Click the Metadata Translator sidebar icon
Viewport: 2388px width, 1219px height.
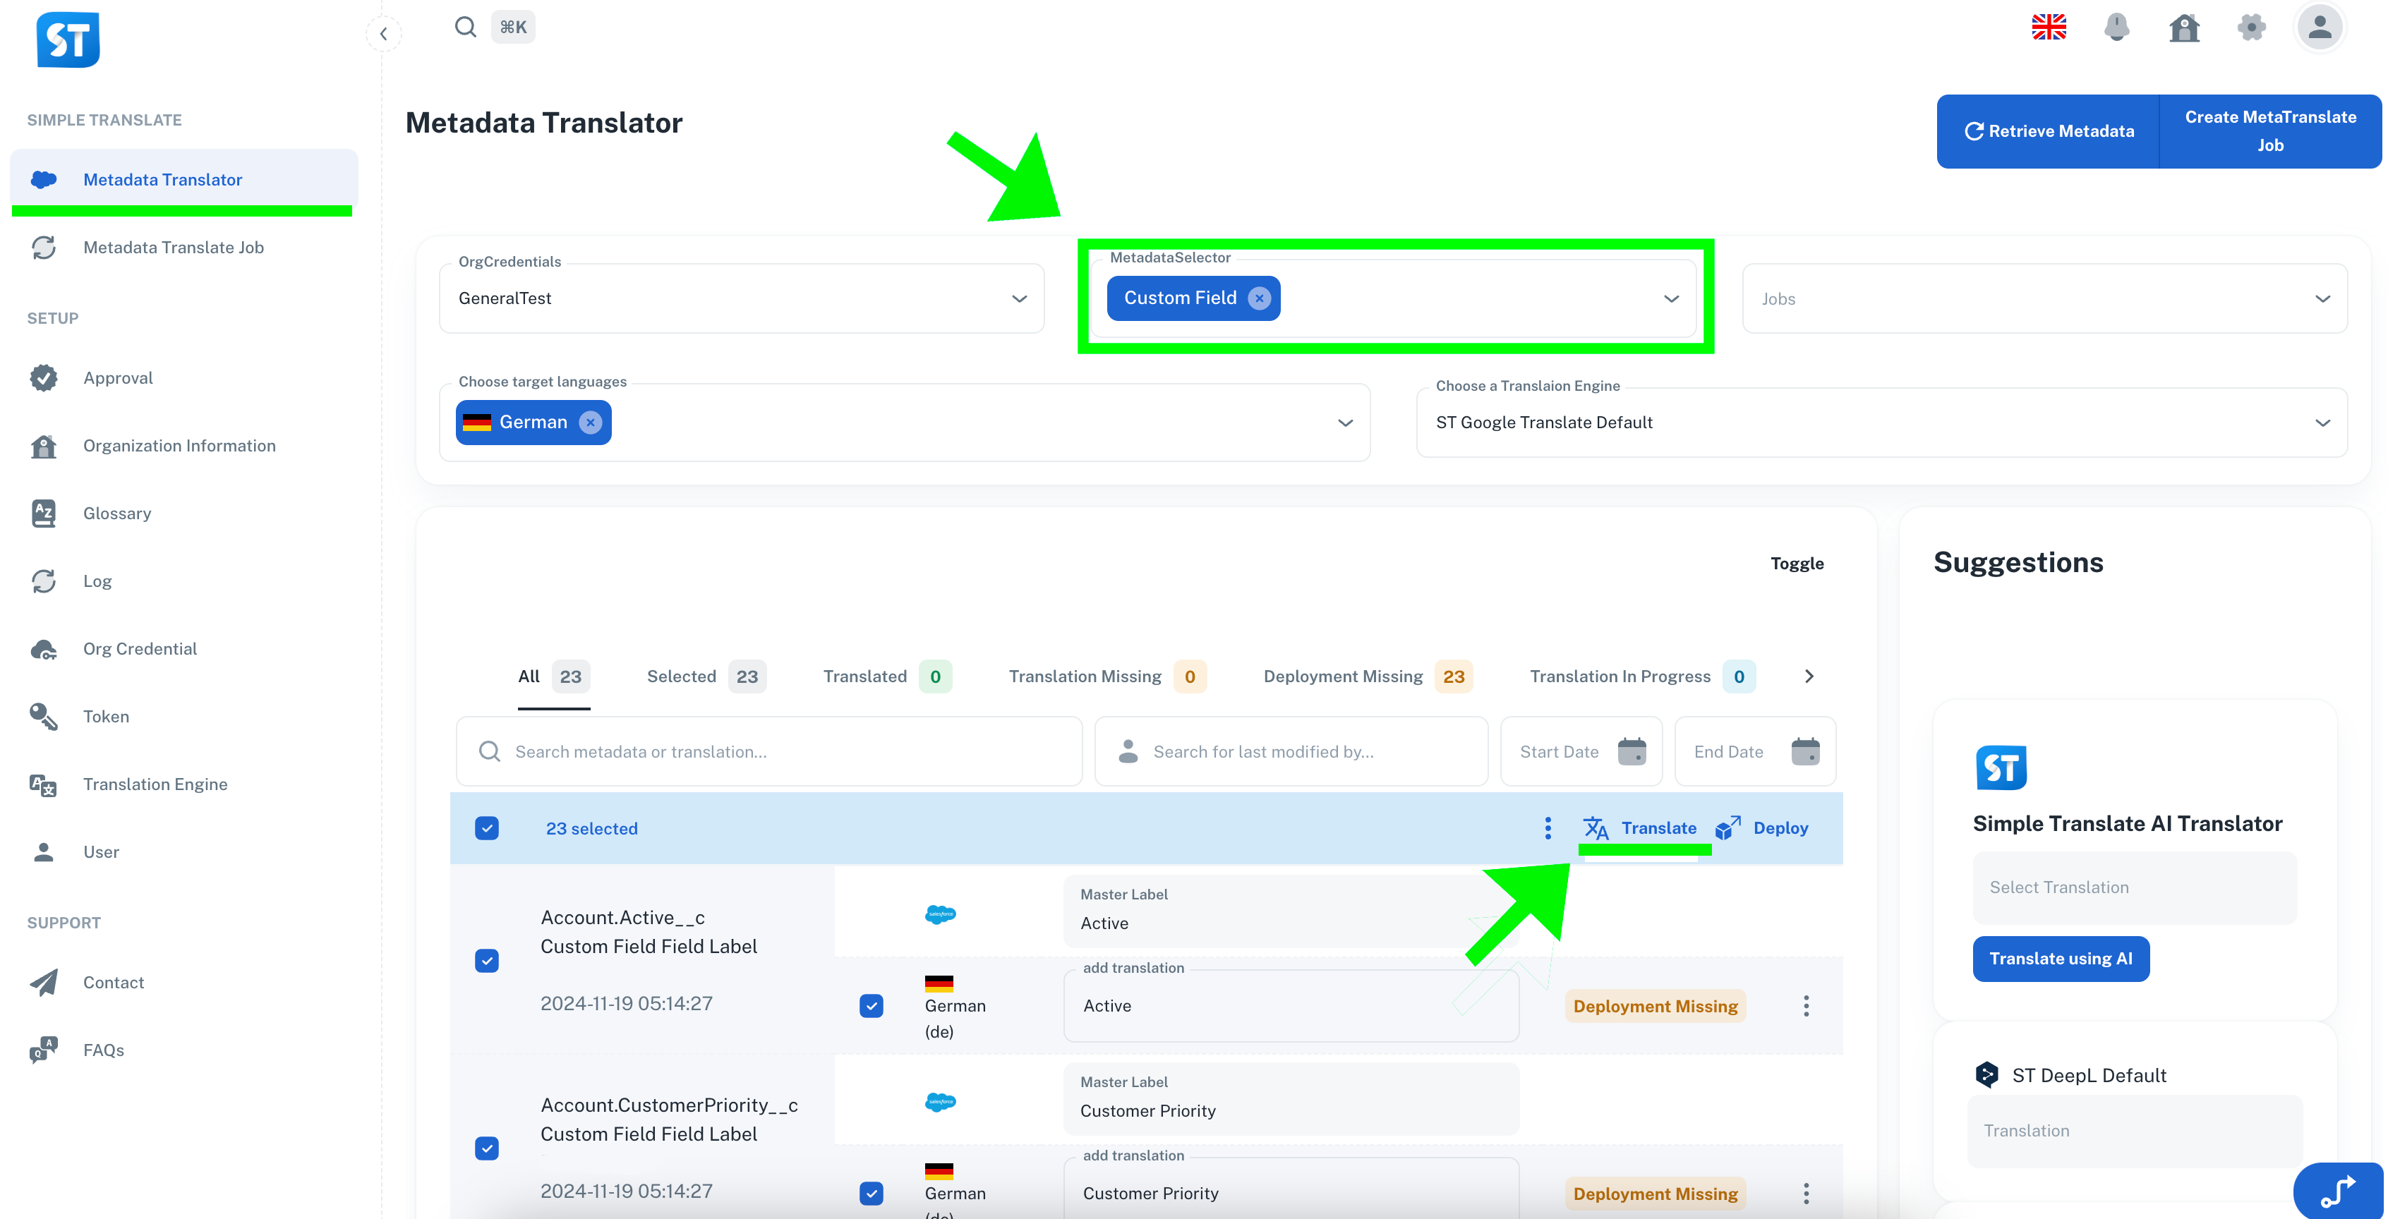pyautogui.click(x=44, y=179)
